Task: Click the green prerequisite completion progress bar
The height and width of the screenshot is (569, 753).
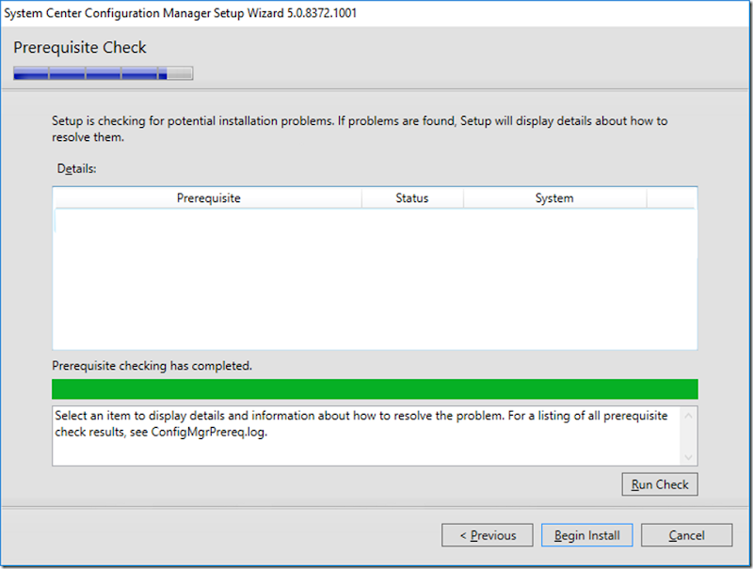Action: (375, 389)
